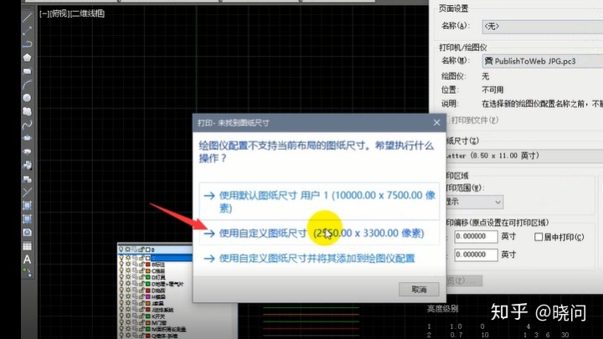Turn off D灯具 layer light bulb

click(121, 277)
